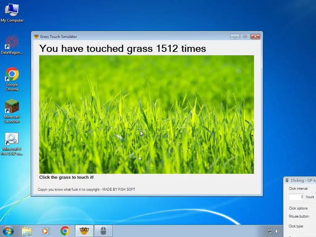
Task: Open the Google Chrome desktop shortcut
Action: click(x=12, y=79)
